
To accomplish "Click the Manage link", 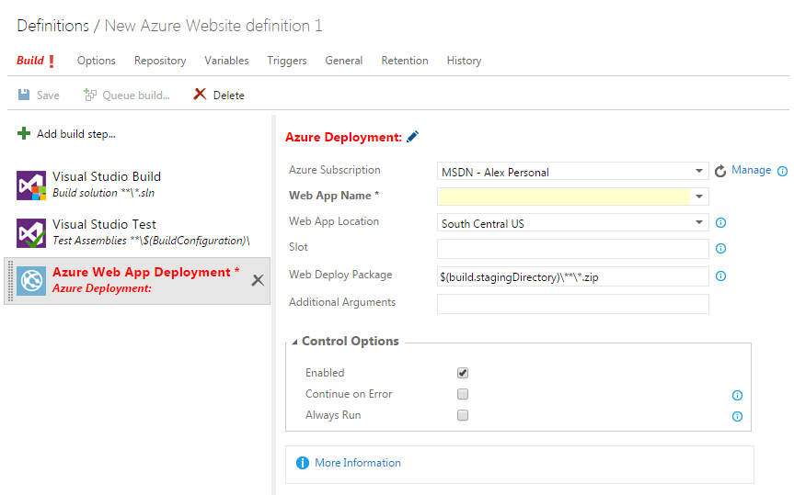I will point(751,170).
